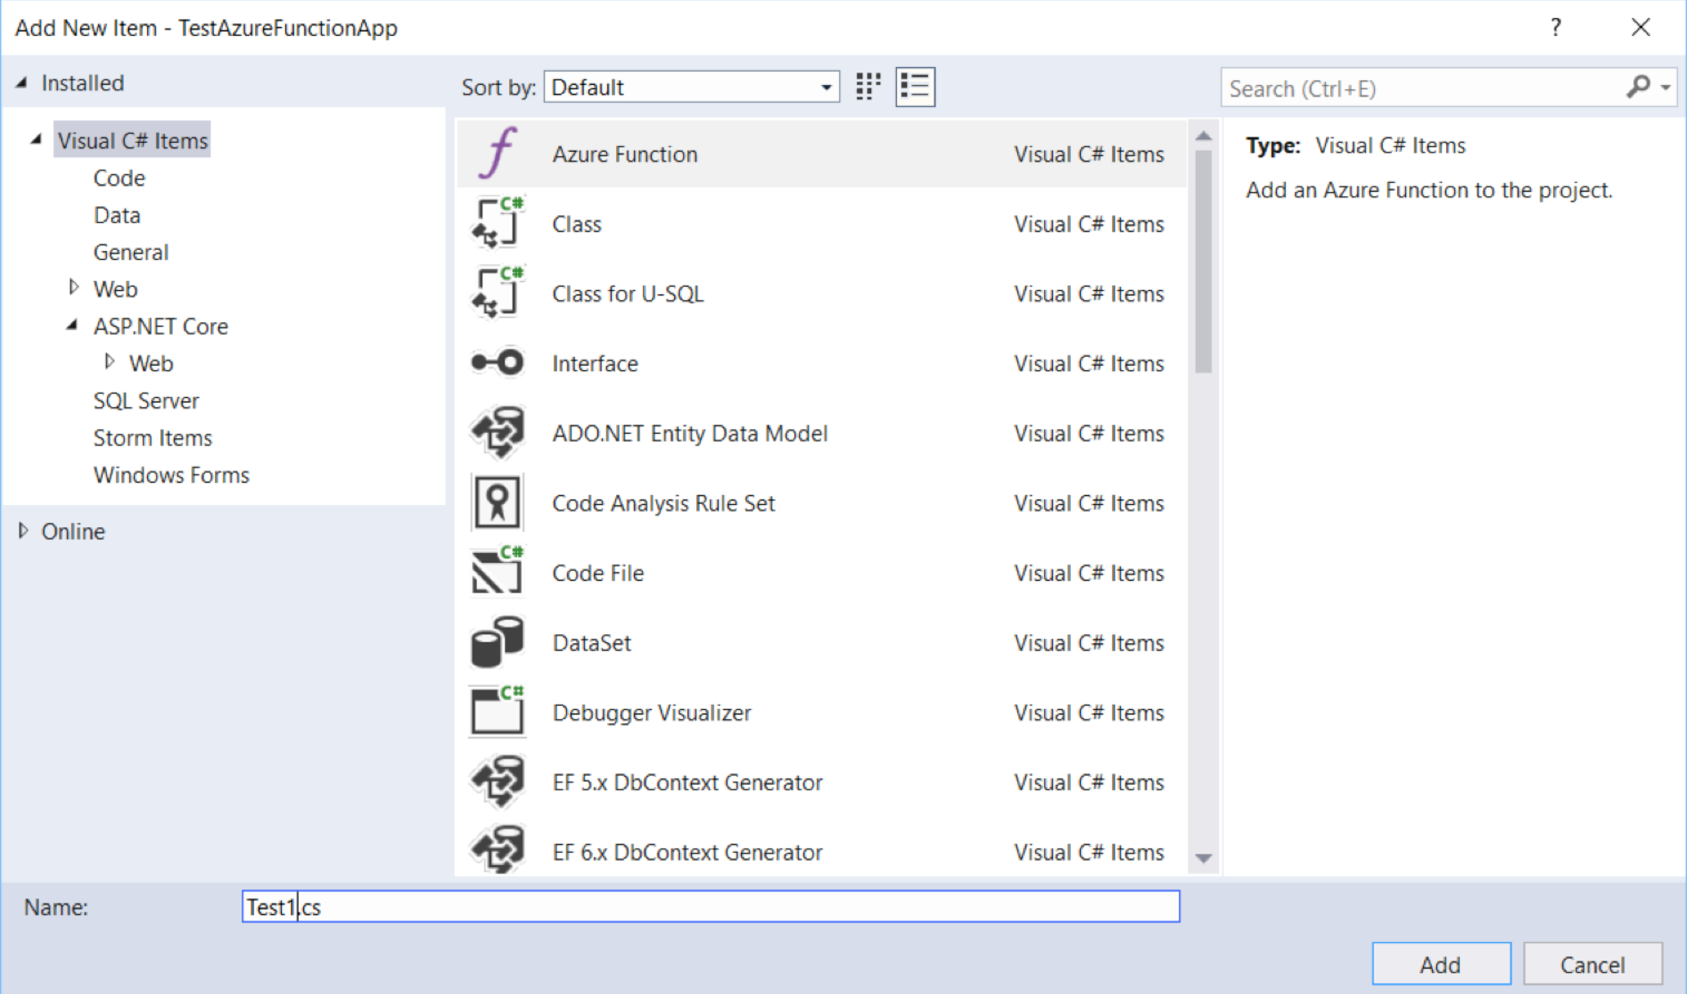
Task: Select the Storm Items category
Action: (x=152, y=438)
